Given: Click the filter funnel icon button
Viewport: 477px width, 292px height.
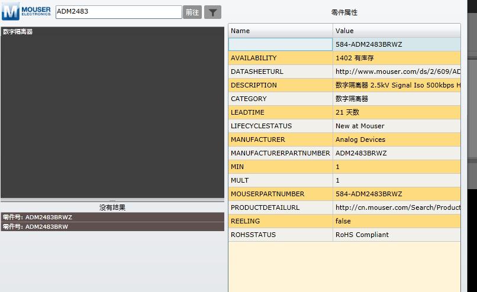Looking at the screenshot, I should [212, 12].
